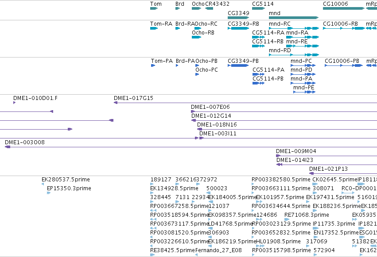
Task: Click the DME1-009M04 clone label
Action: tap(296, 151)
